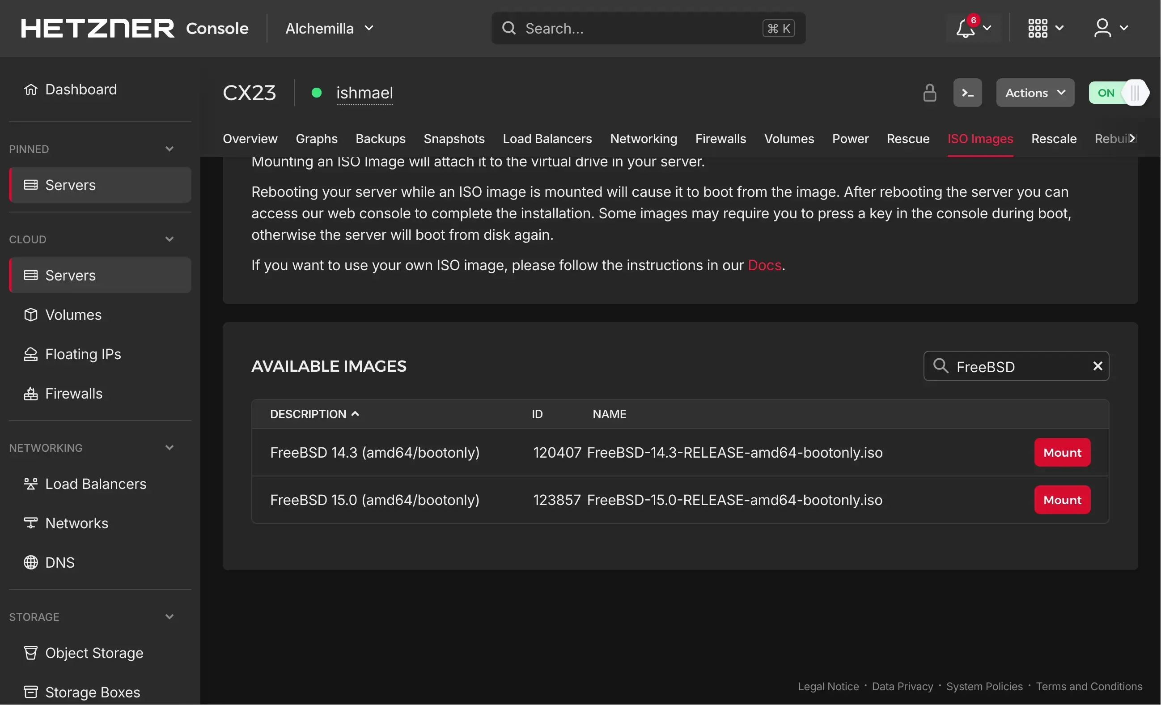Open pinned Servers entry
Image resolution: width=1161 pixels, height=705 pixels.
[x=100, y=185]
